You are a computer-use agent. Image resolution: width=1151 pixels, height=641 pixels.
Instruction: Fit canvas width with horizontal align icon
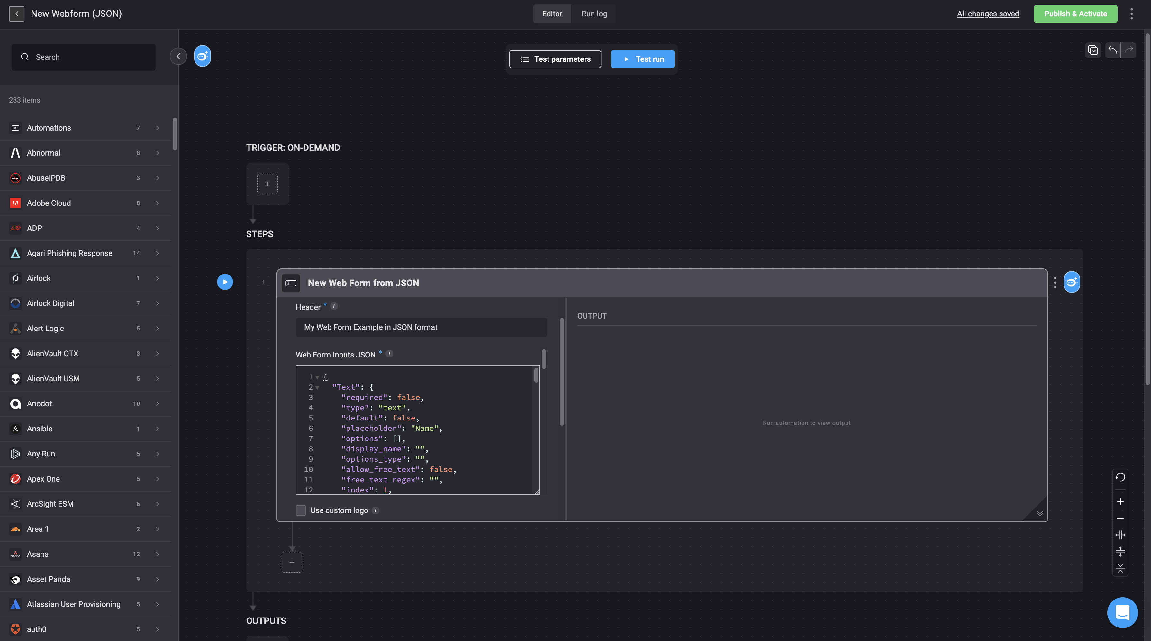click(1120, 535)
